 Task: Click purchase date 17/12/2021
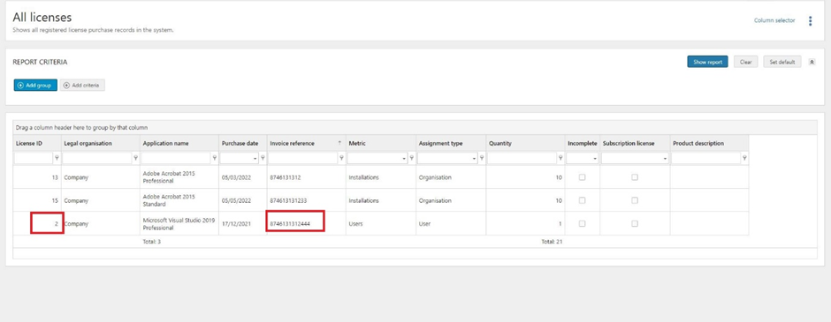(236, 224)
